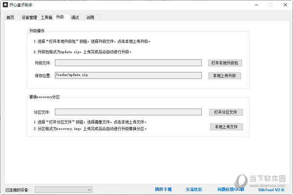293x195 pixels.
Task: Expand the 已连接的设备 dropdown
Action: click(63, 190)
